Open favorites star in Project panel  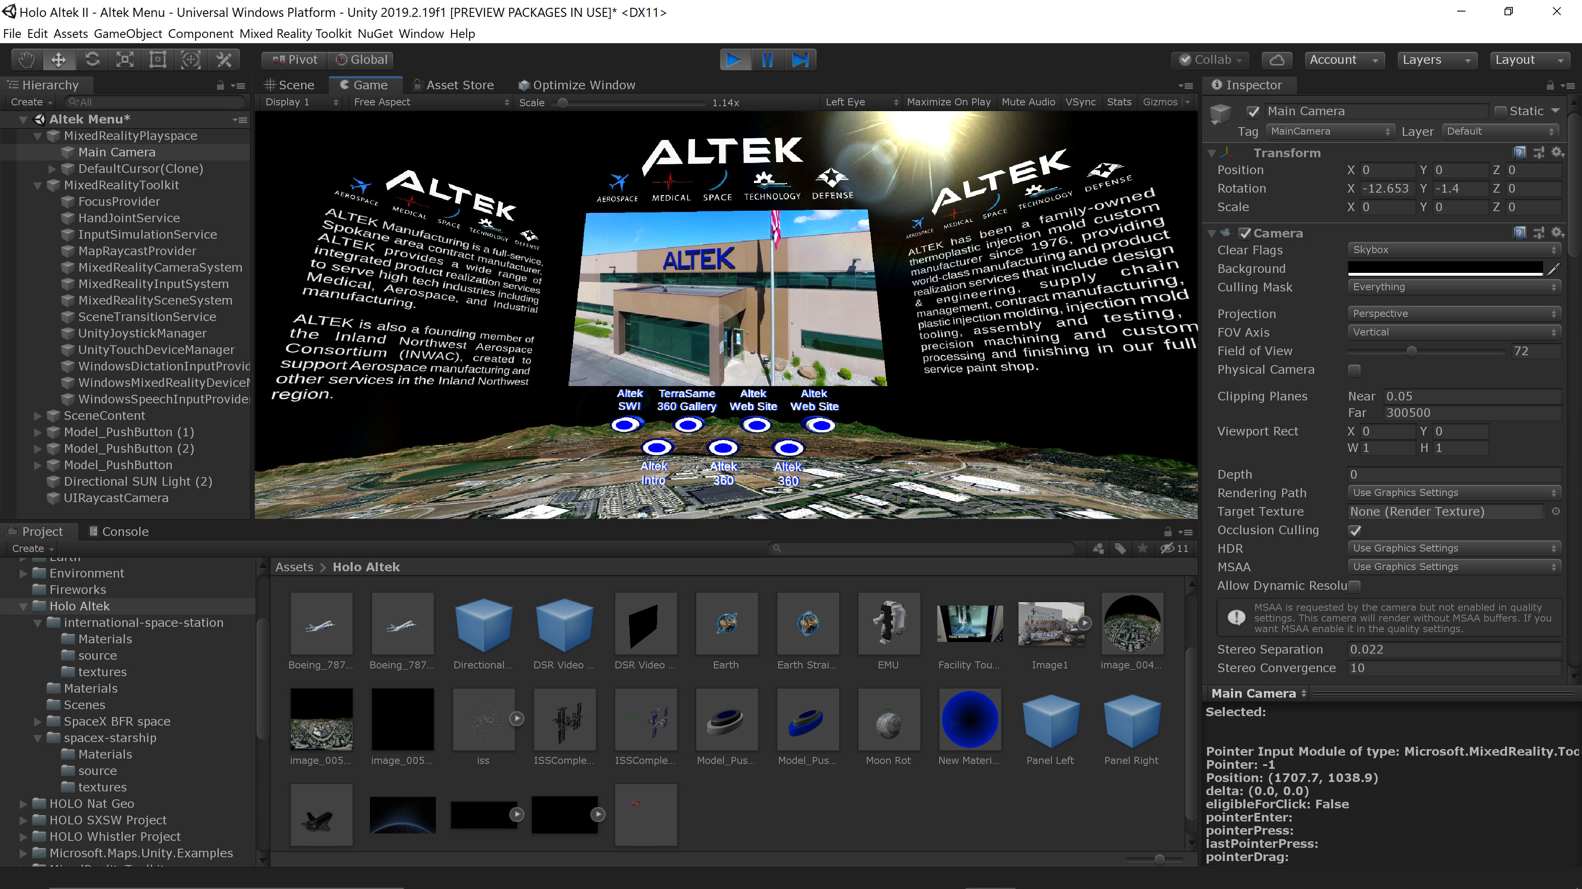[x=1143, y=548]
